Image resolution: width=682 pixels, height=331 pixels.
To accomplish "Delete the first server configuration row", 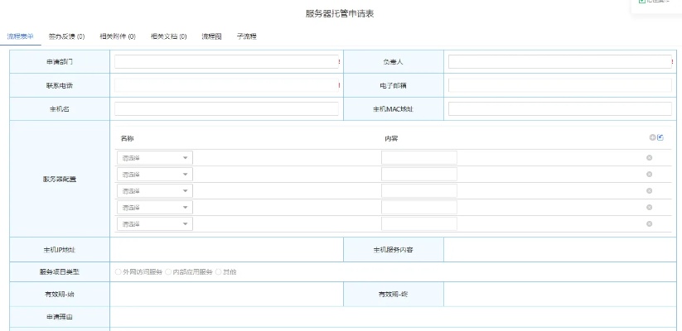I will (649, 158).
